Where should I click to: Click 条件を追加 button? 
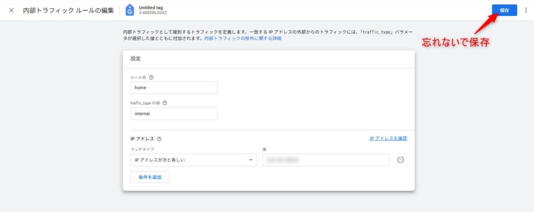pyautogui.click(x=150, y=177)
